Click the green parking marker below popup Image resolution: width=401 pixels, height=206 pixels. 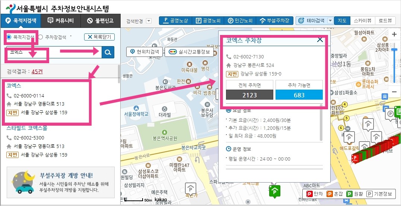(x=275, y=191)
